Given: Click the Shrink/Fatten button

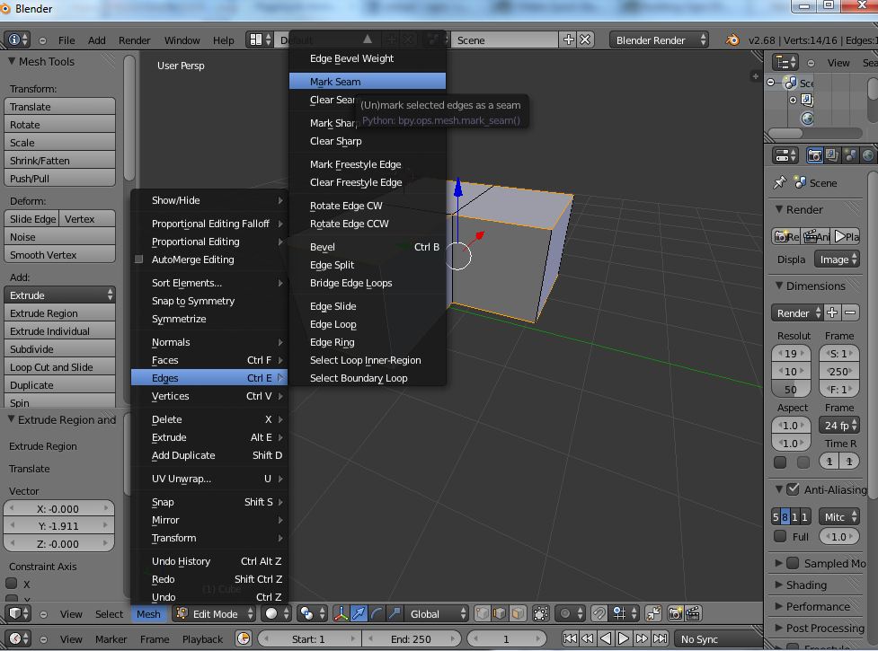Looking at the screenshot, I should tap(60, 161).
